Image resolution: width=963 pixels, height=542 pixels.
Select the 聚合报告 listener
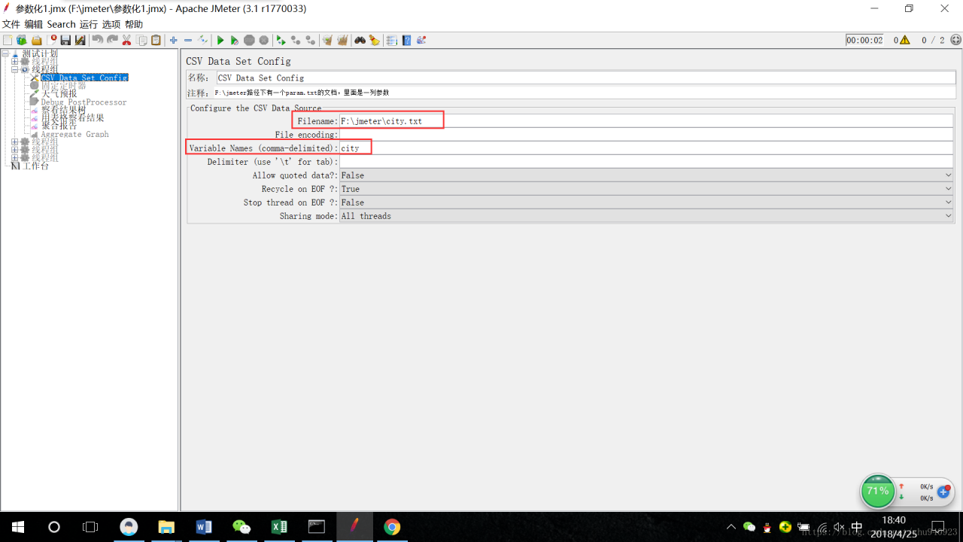point(59,126)
